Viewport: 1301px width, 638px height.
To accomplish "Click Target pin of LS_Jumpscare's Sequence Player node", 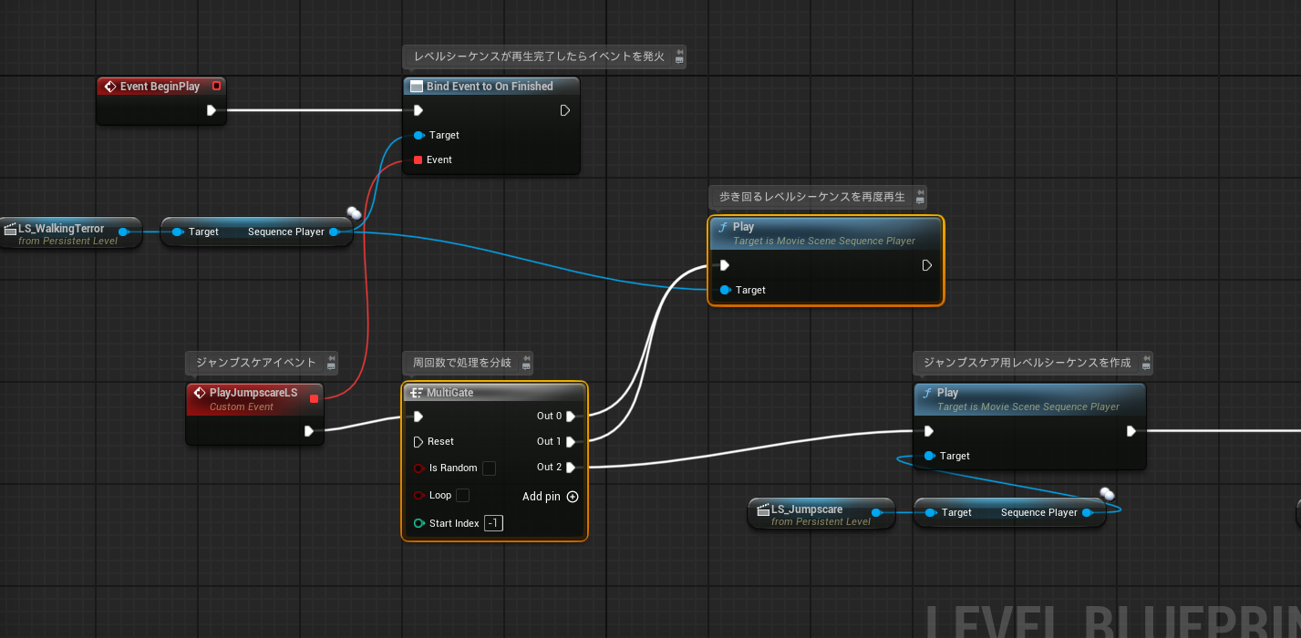I will point(930,512).
